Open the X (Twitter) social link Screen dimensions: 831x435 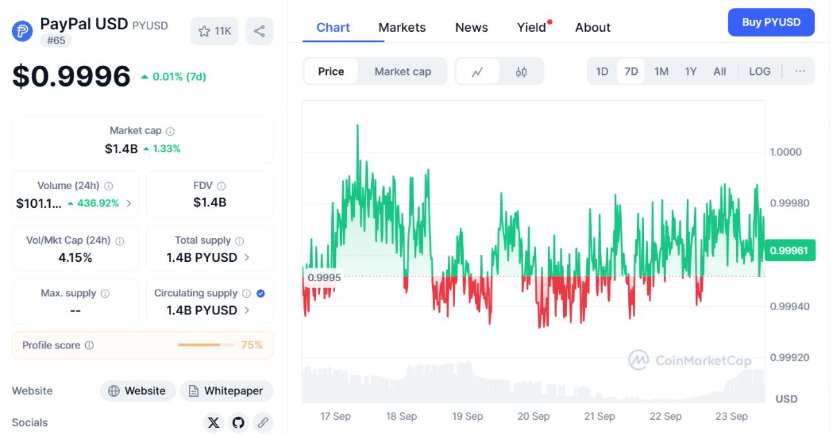click(x=213, y=422)
